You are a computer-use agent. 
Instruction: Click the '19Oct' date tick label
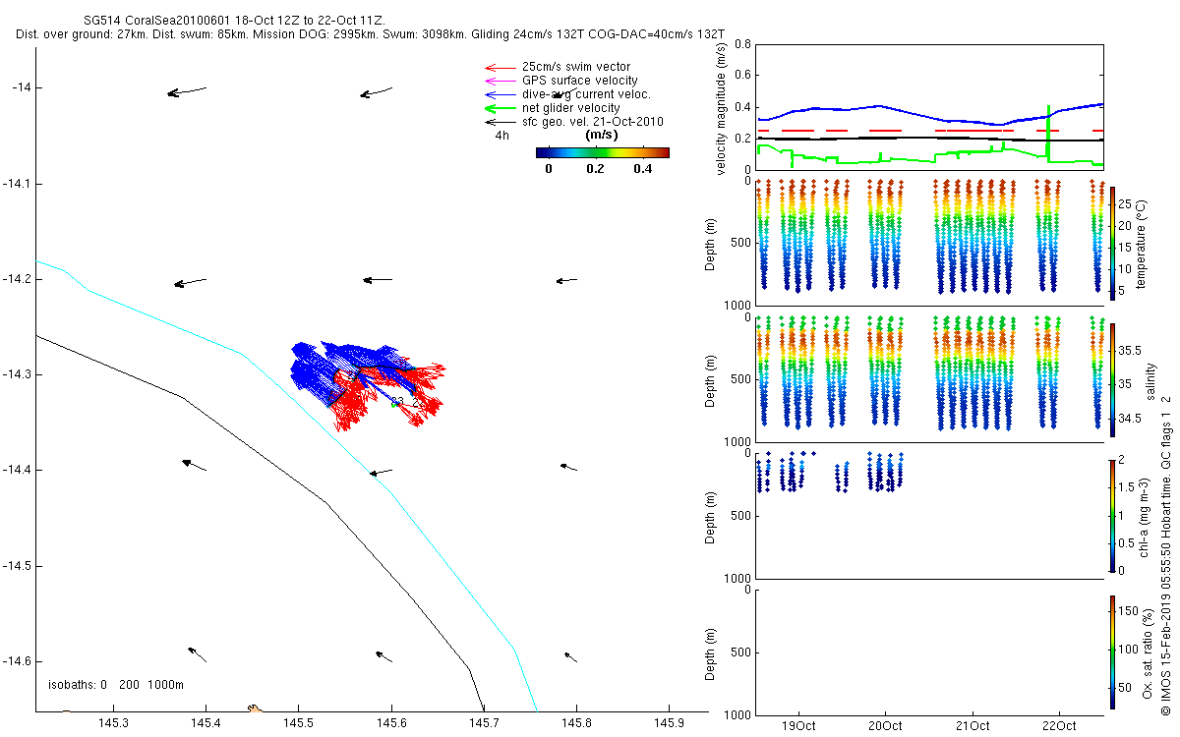798,726
